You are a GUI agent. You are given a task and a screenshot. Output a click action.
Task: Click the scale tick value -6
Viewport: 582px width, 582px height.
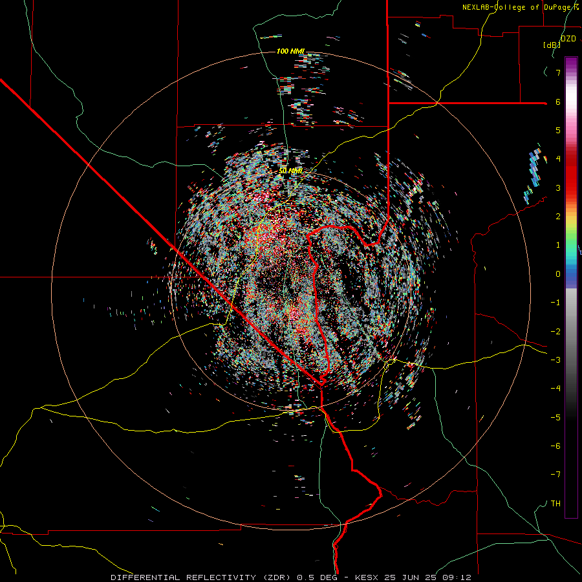[555, 446]
